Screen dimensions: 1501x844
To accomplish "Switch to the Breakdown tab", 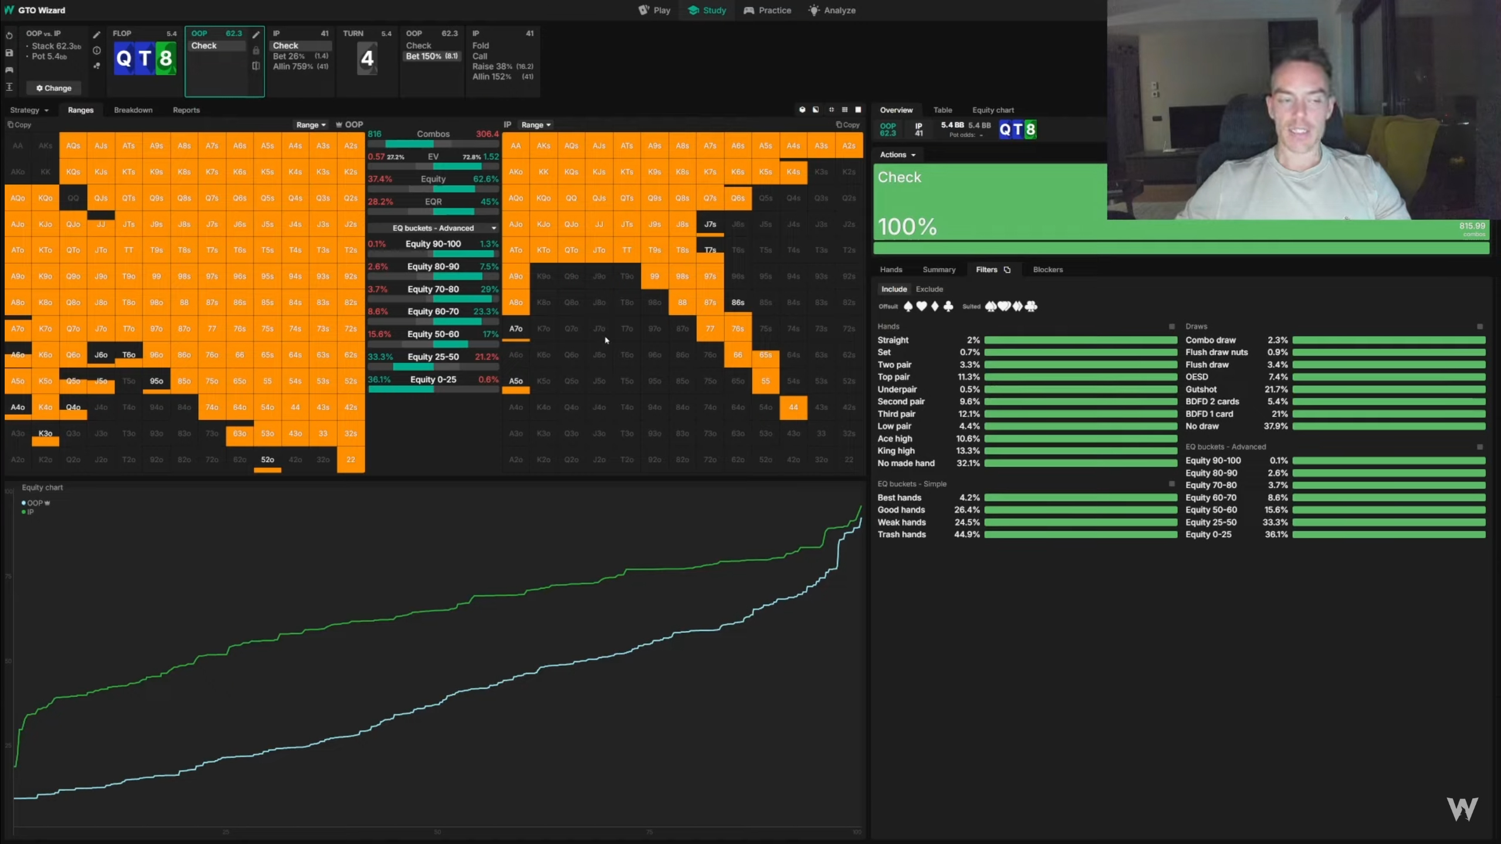I will tap(133, 110).
